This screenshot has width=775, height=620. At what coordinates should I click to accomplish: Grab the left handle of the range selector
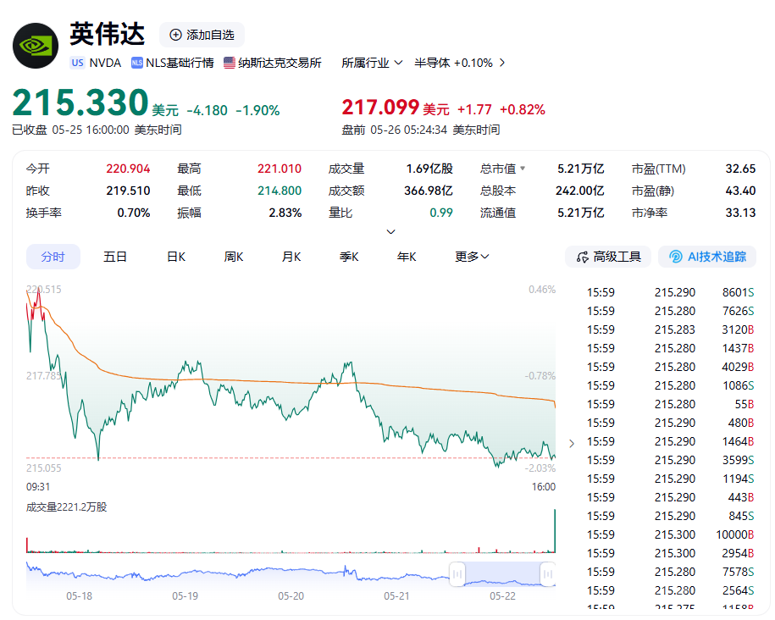pos(457,574)
